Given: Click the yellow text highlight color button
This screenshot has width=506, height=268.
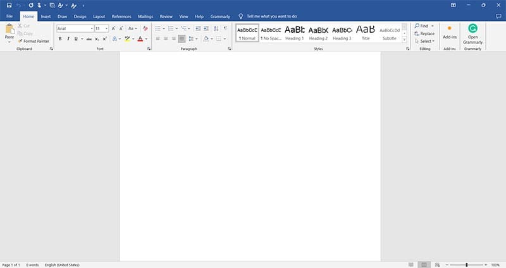Looking at the screenshot, I should [x=128, y=39].
